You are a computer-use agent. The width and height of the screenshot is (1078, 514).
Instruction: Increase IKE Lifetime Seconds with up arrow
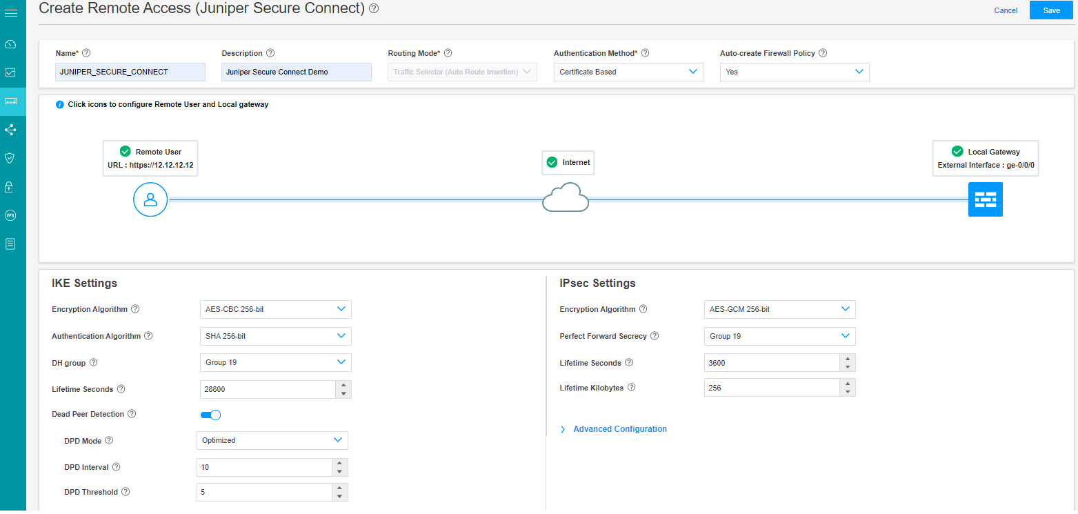343,385
